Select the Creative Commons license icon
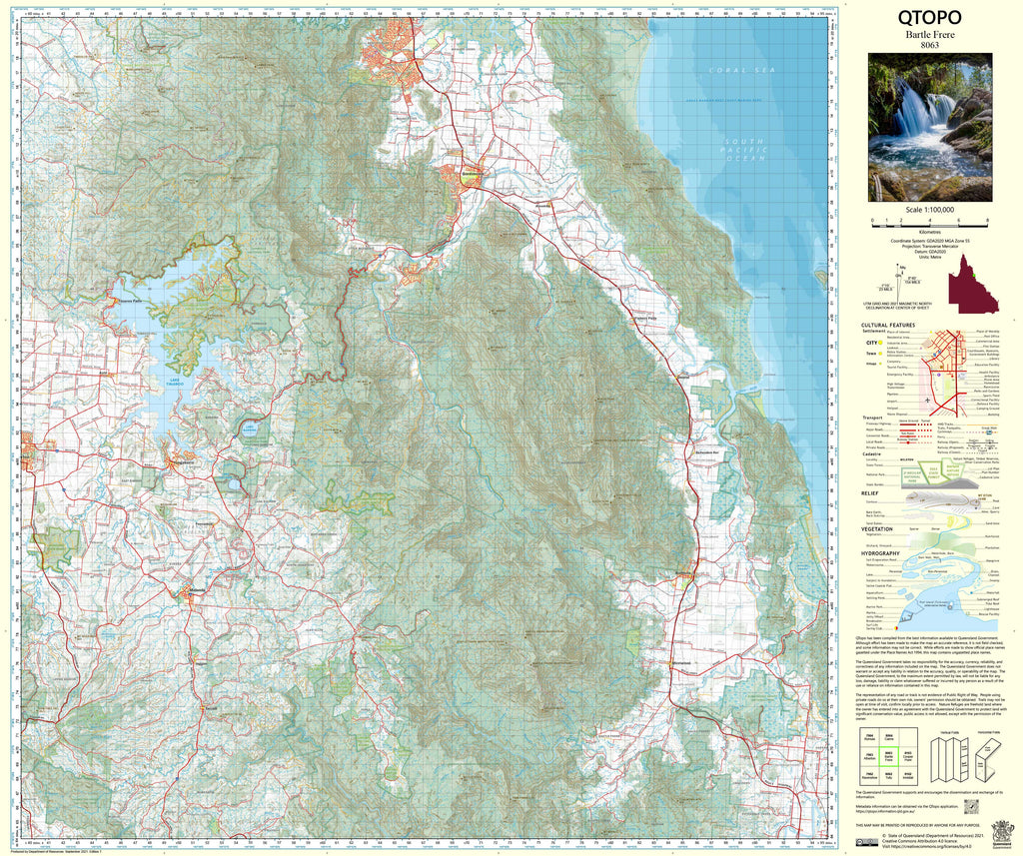This screenshot has height=856, width=1023. pos(867,842)
